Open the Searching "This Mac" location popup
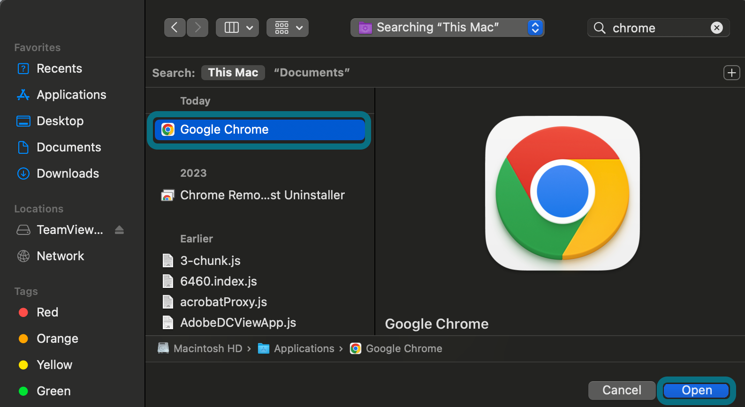 click(447, 28)
